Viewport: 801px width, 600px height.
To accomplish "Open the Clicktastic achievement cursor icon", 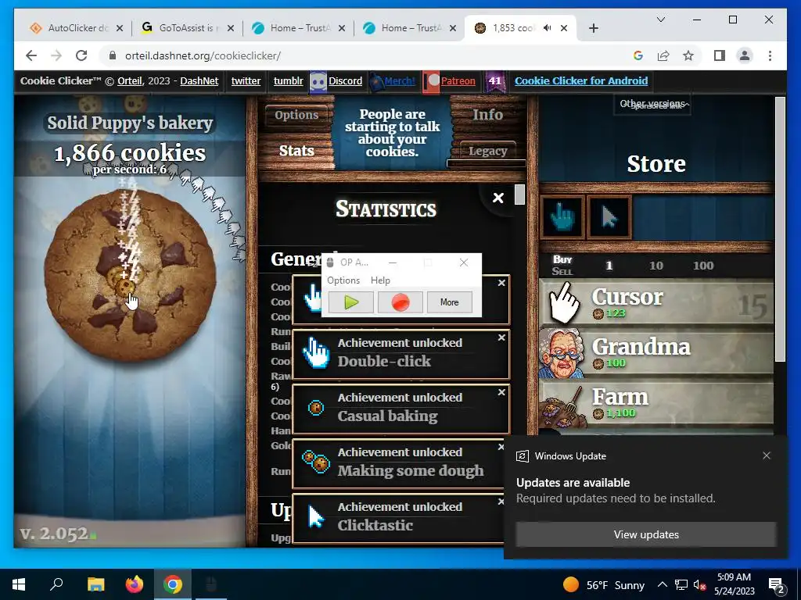I will click(316, 517).
